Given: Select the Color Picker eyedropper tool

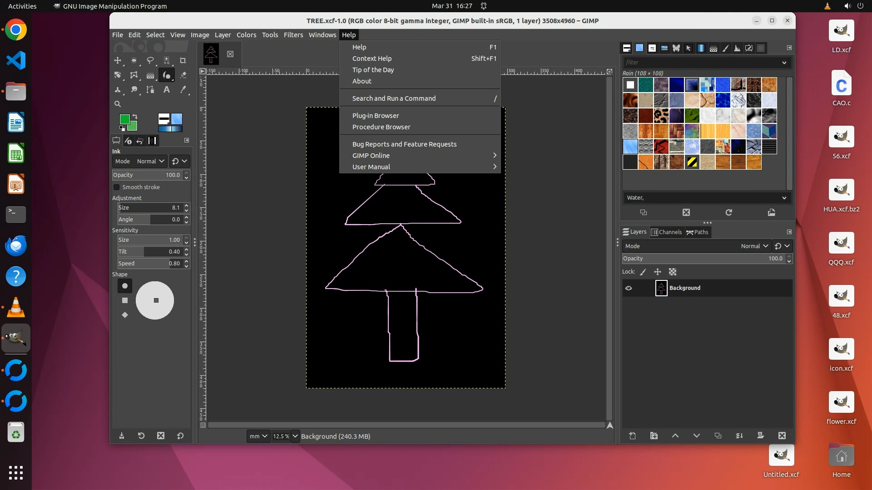Looking at the screenshot, I should (183, 90).
